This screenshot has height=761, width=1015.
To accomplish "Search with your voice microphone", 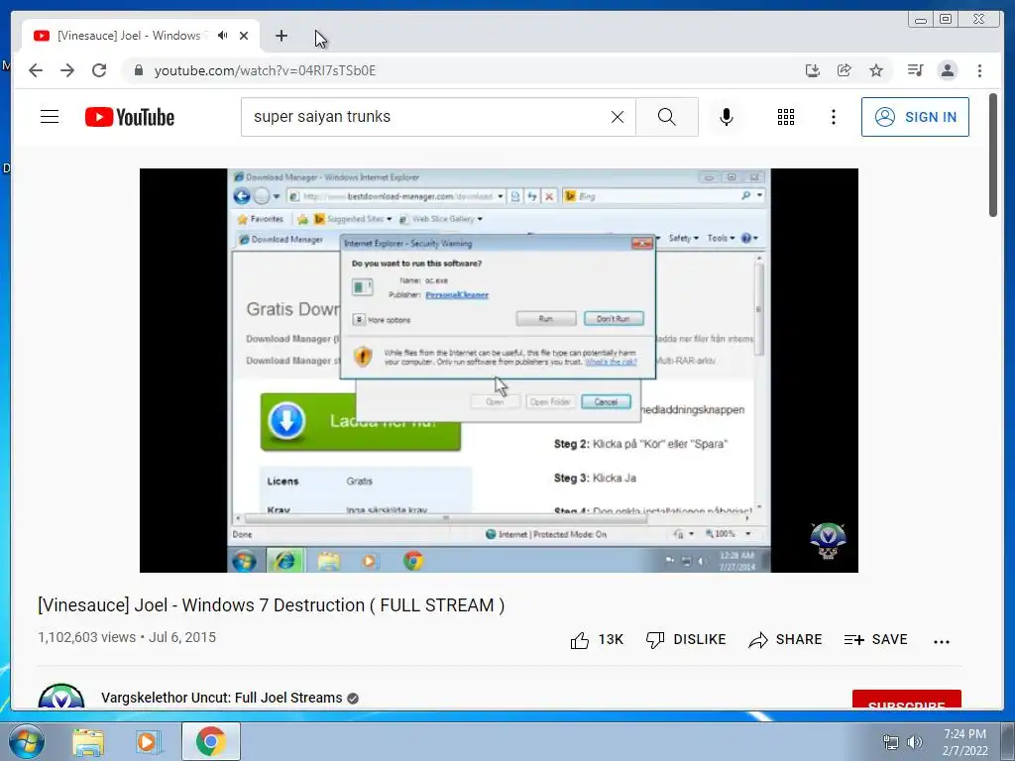I will [727, 117].
